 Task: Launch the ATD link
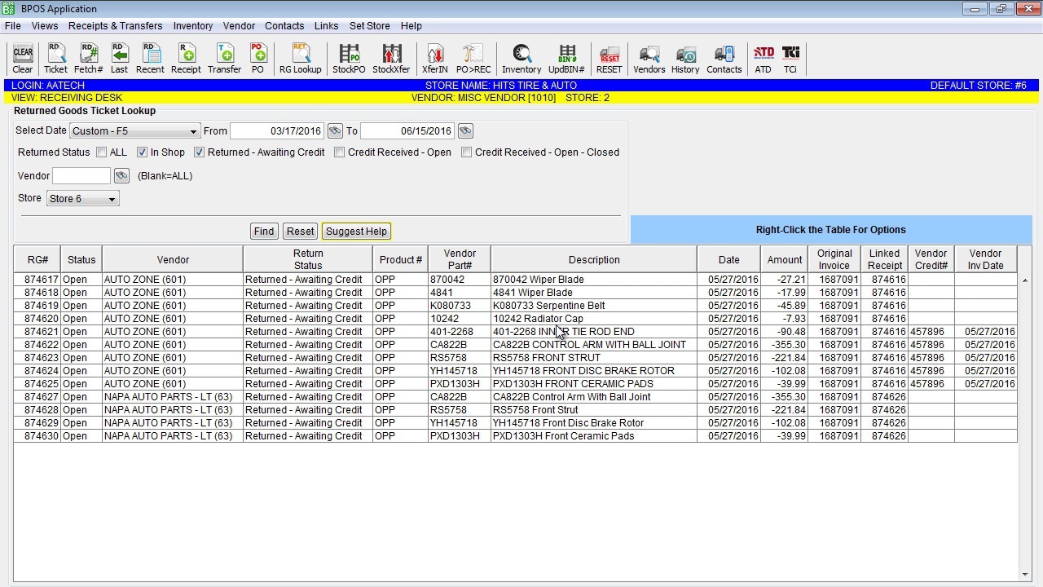click(x=763, y=59)
